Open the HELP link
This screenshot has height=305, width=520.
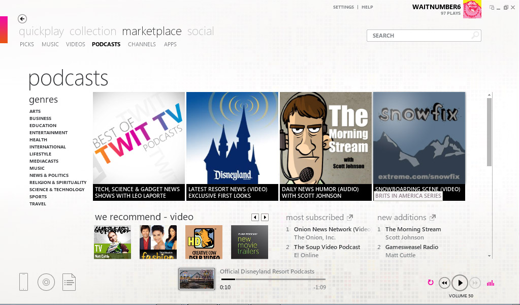(x=367, y=7)
